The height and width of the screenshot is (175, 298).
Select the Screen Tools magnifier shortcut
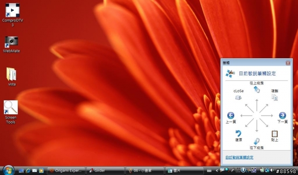tap(11, 107)
